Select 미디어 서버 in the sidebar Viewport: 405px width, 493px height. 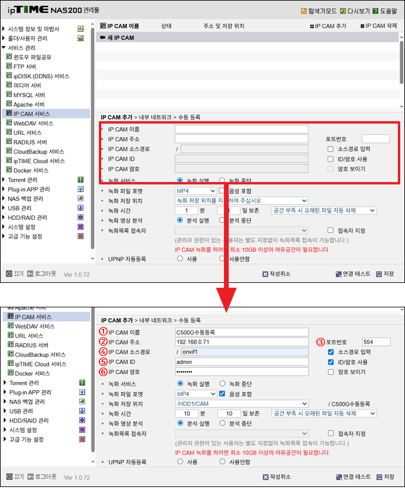[x=27, y=85]
